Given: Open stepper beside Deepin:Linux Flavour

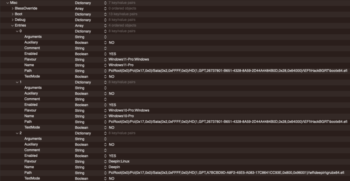Looking at the screenshot, I should tap(105, 161).
